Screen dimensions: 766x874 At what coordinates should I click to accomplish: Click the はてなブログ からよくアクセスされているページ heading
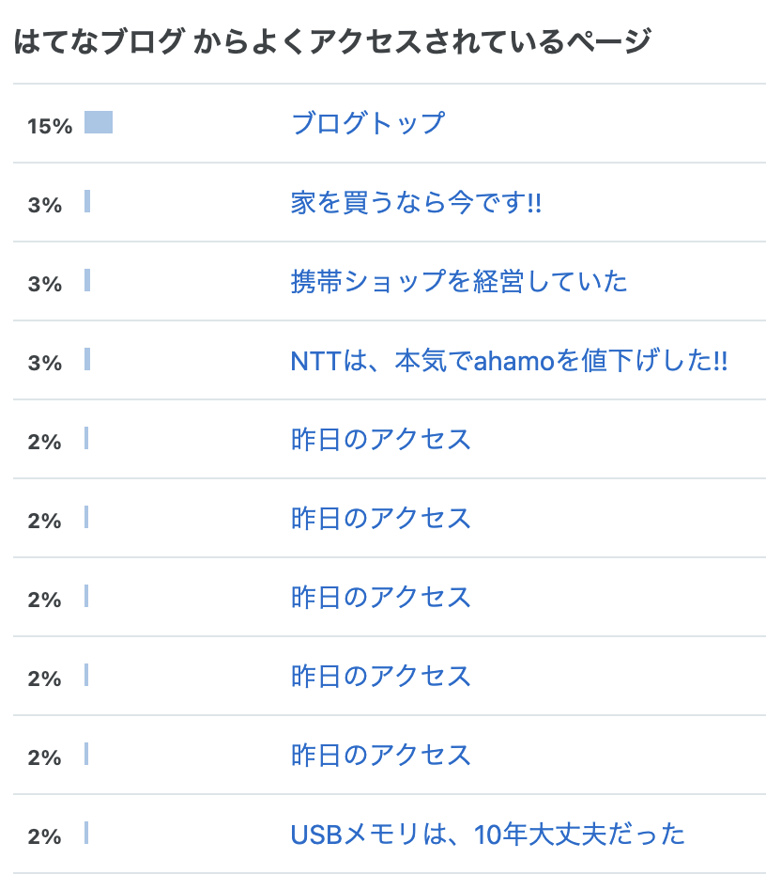(x=332, y=41)
